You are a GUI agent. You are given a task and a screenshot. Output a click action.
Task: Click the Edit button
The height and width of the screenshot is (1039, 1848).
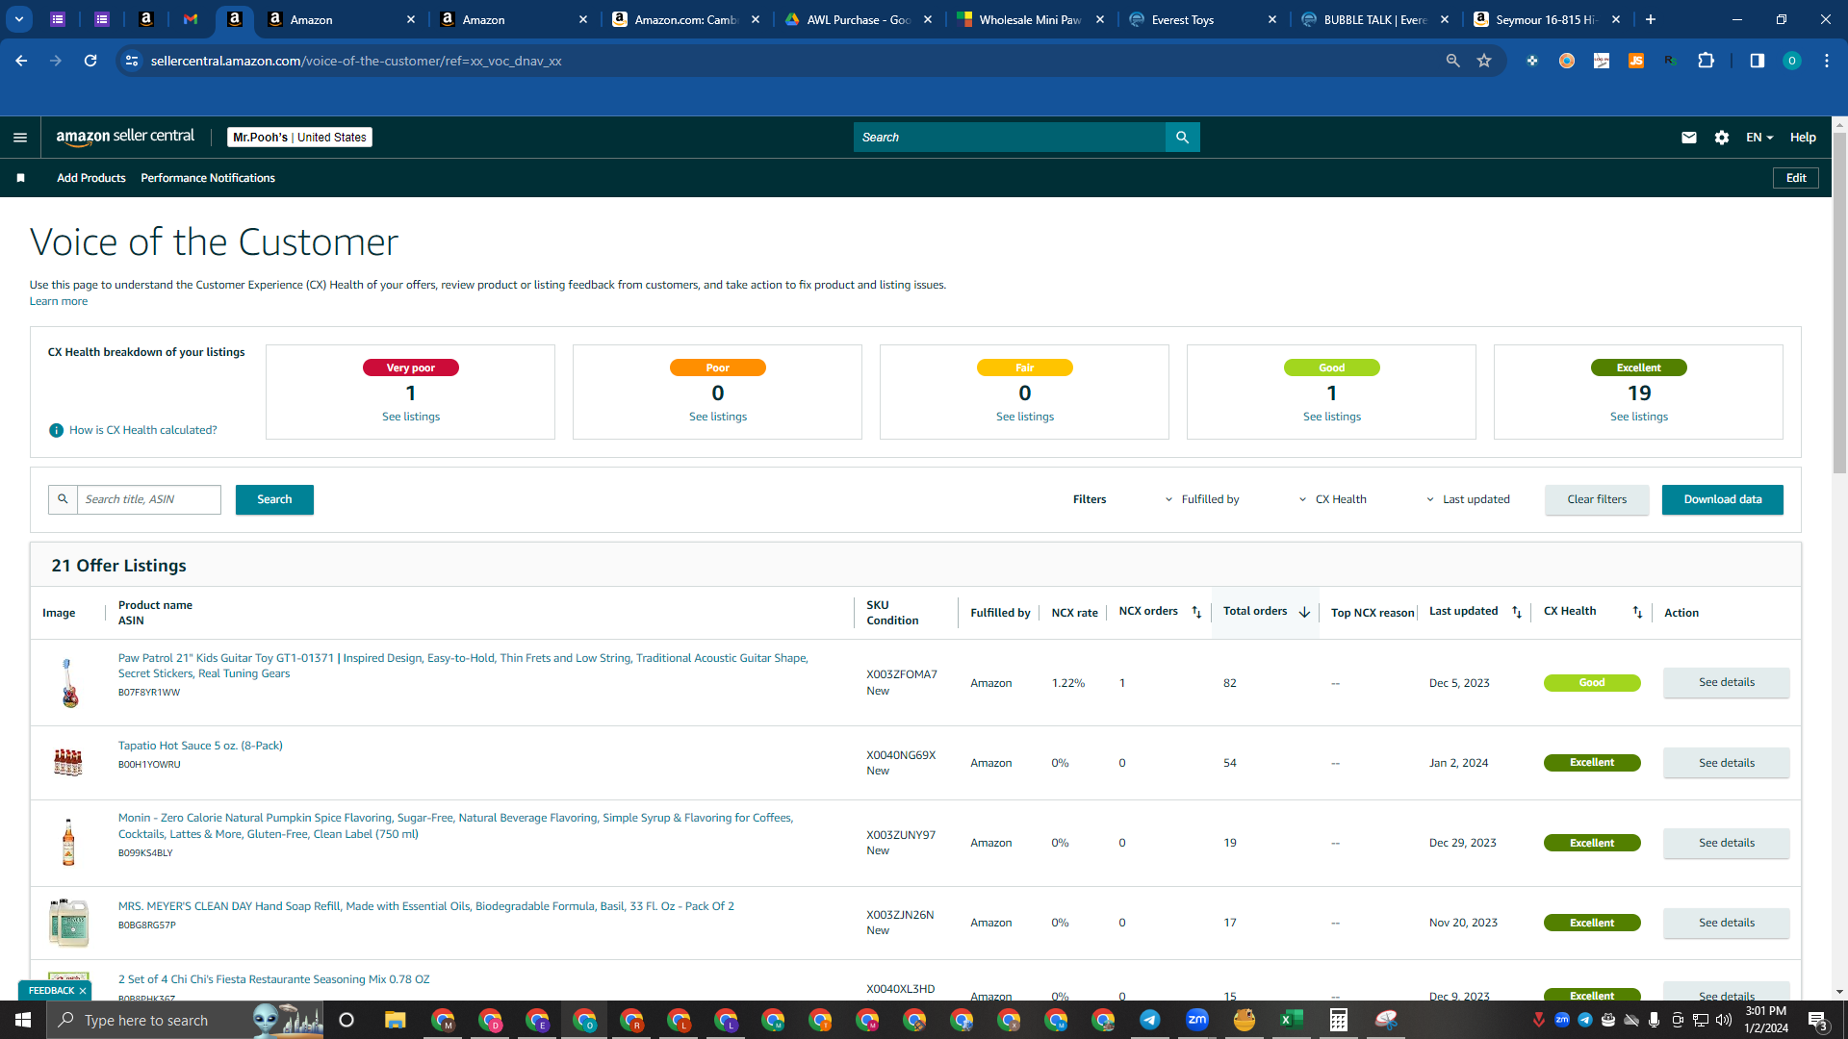coord(1796,178)
